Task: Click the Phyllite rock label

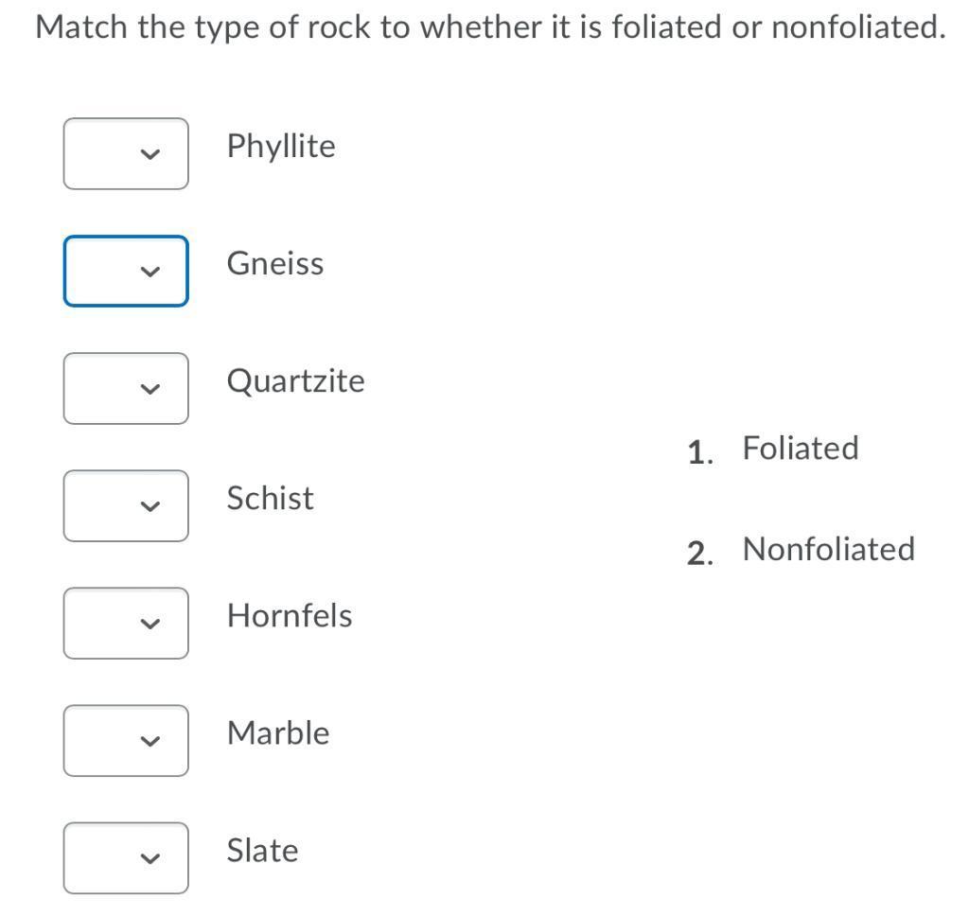Action: (281, 147)
